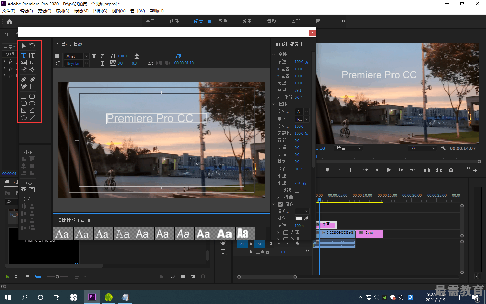Expand the rotation (旋转) property
The height and width of the screenshot is (304, 486).
pyautogui.click(x=278, y=97)
